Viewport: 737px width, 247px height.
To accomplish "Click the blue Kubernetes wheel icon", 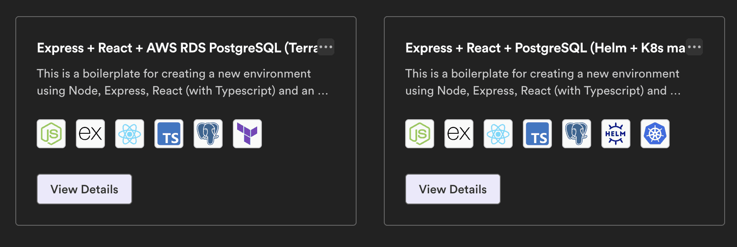I will pos(655,134).
